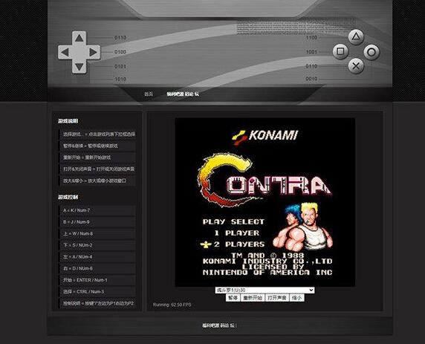This screenshot has width=425, height=344.
Task: Click the 选择 = CTRL / Num-3 row
Action: [x=98, y=292]
